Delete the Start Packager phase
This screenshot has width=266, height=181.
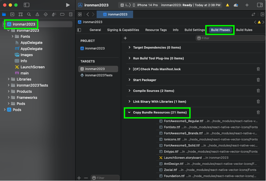(x=258, y=80)
